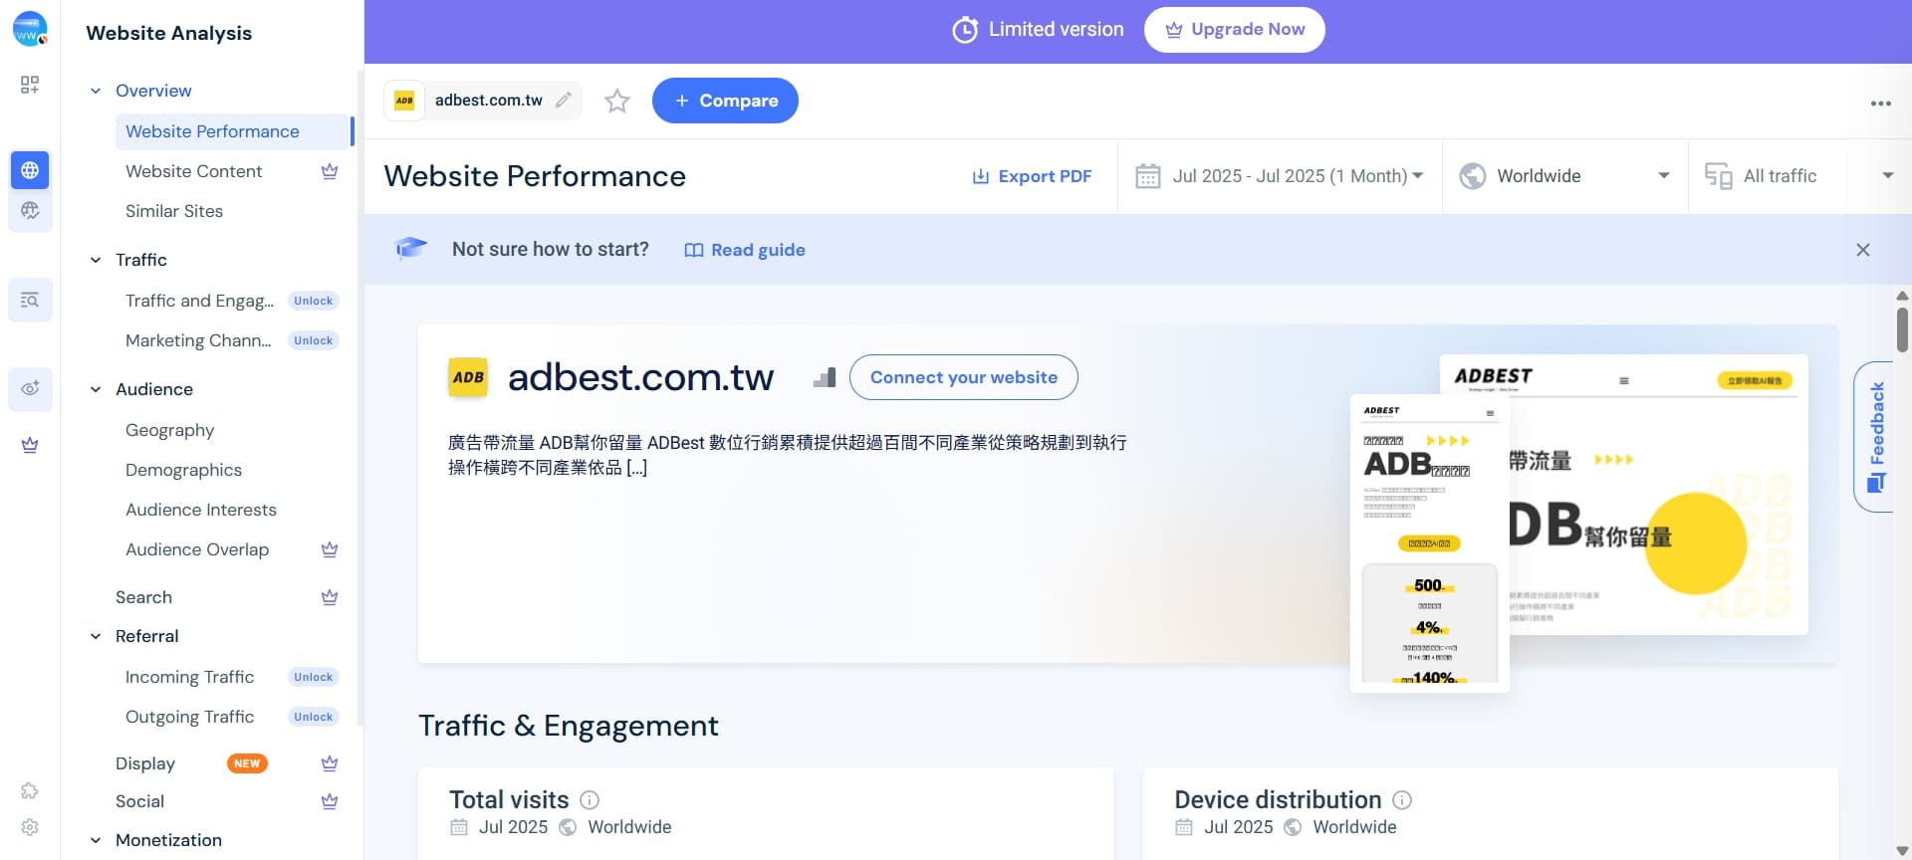The image size is (1912, 860).
Task: Click the crown icon next to Display
Action: (x=330, y=763)
